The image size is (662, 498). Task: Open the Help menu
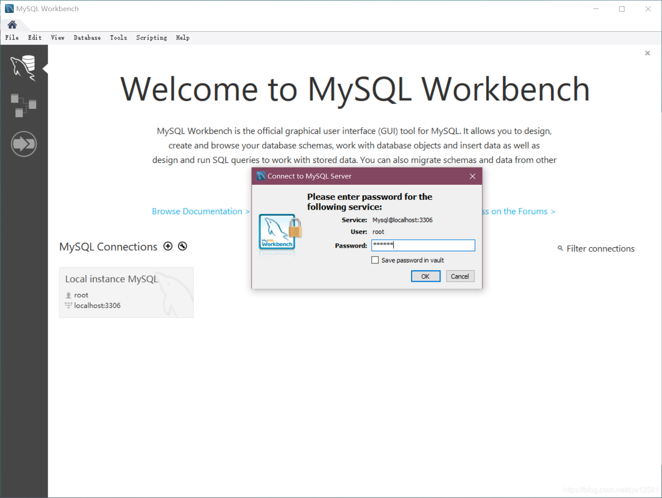tap(183, 37)
